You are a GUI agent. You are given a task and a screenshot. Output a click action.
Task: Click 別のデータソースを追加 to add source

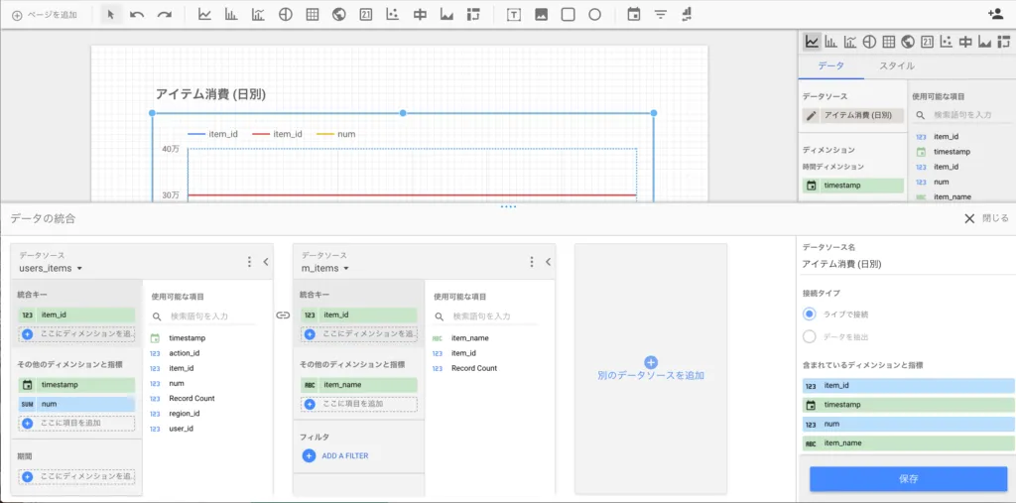[651, 368]
